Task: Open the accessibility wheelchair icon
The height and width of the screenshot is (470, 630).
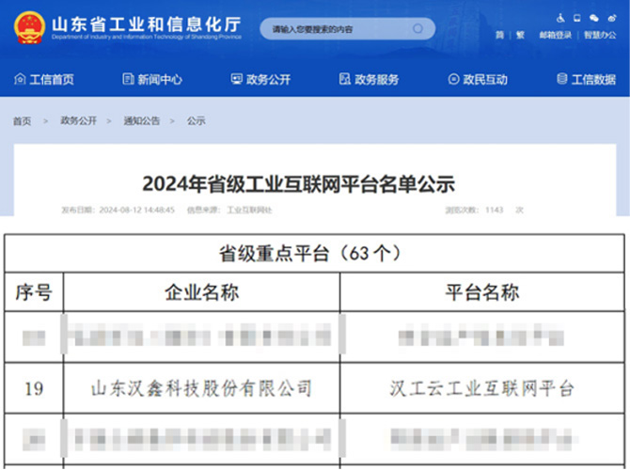Action: (x=560, y=18)
